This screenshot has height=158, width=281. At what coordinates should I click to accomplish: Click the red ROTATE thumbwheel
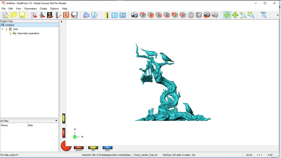[79, 148]
